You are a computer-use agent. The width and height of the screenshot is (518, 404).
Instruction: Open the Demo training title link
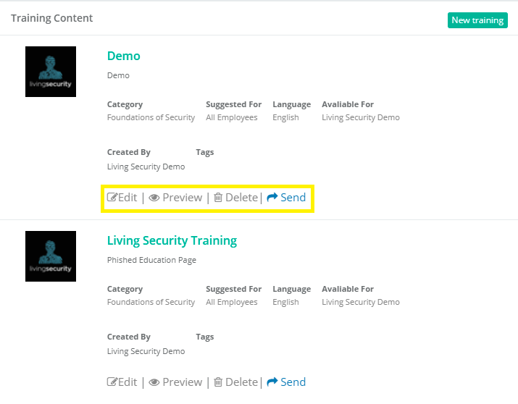click(124, 56)
